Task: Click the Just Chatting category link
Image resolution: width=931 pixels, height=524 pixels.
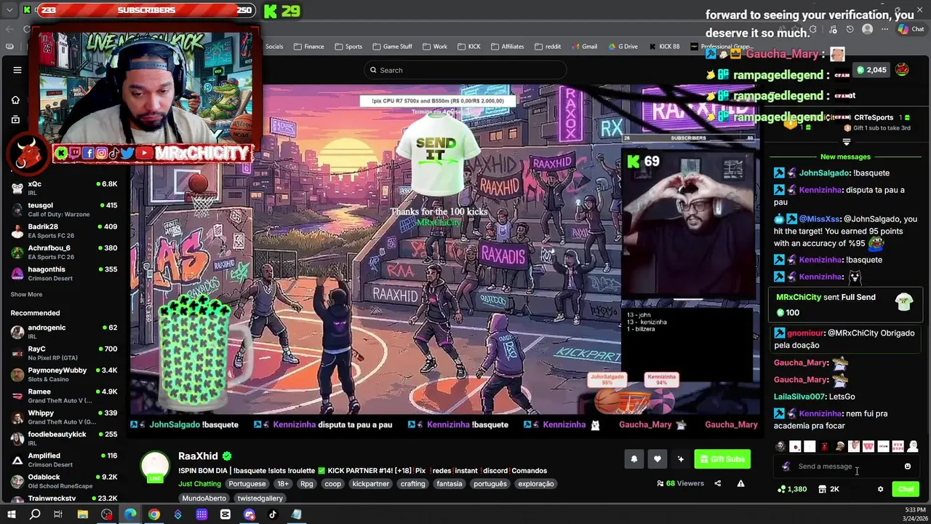Action: (x=199, y=484)
